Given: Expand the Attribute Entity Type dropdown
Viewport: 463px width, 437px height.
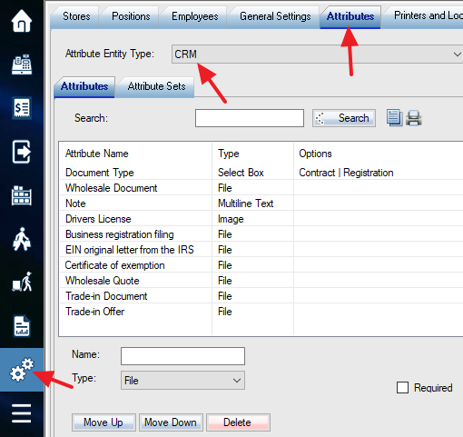Looking at the screenshot, I should point(317,55).
